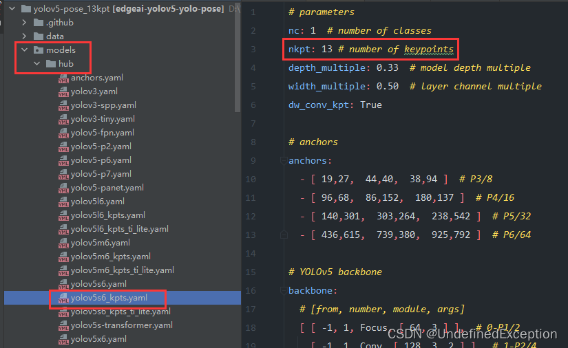Select yolov5-fpn.yaml file name
568x348 pixels.
coord(103,133)
